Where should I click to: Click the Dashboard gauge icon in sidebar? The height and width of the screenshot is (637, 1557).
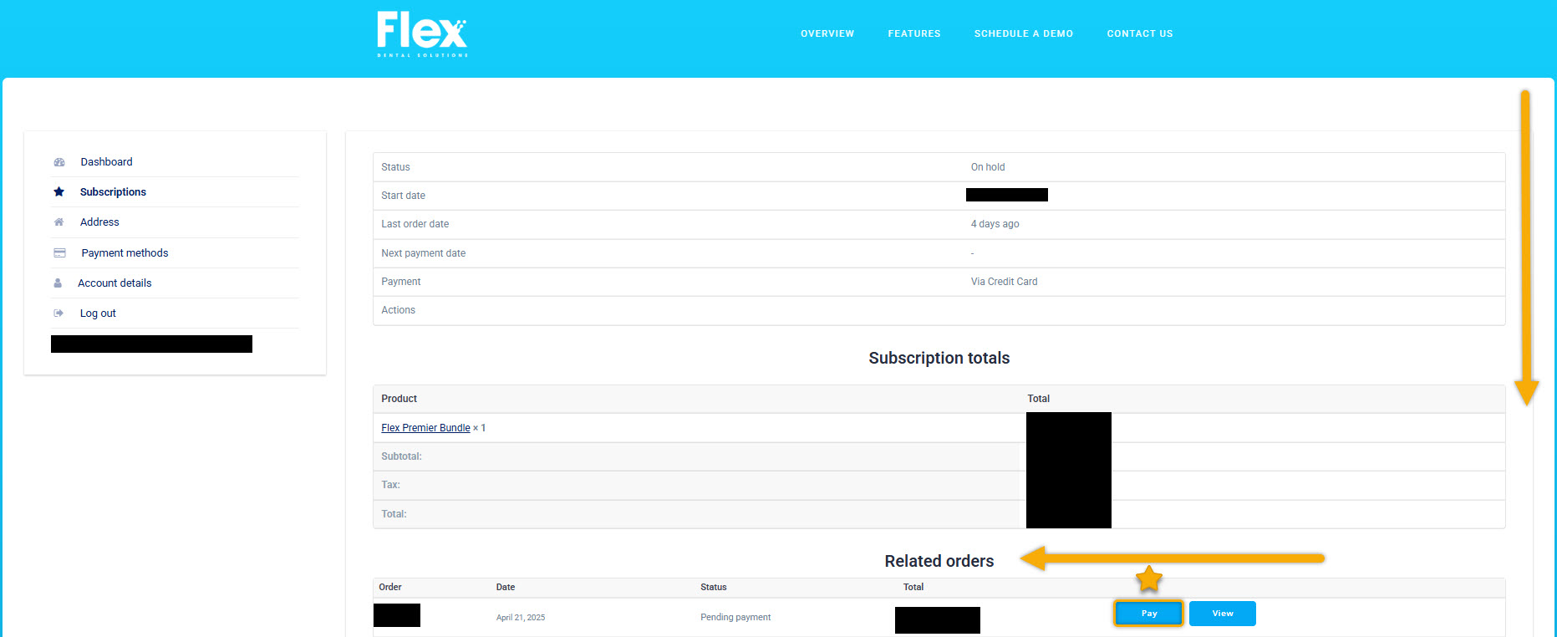coord(59,162)
